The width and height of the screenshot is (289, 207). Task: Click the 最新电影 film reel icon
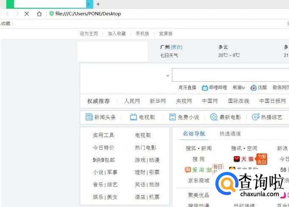coord(214,117)
